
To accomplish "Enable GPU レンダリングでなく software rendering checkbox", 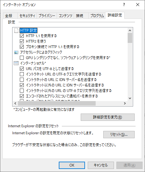I will 22,58.
